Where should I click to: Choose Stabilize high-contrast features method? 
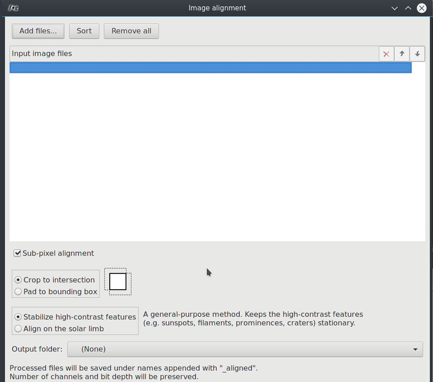(x=75, y=317)
